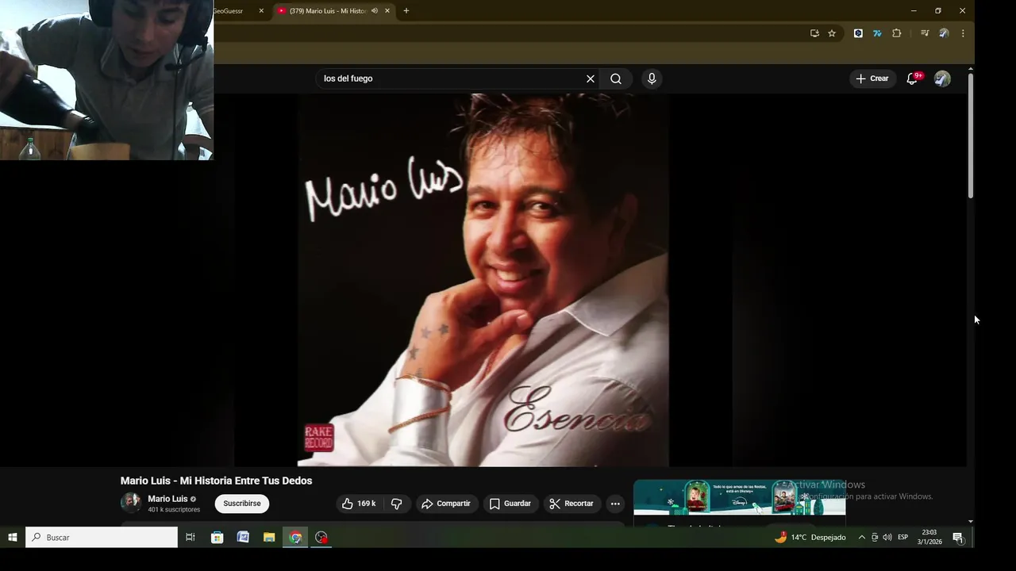This screenshot has width=1016, height=571.
Task: Open Microsoft Store from taskbar
Action: [217, 537]
